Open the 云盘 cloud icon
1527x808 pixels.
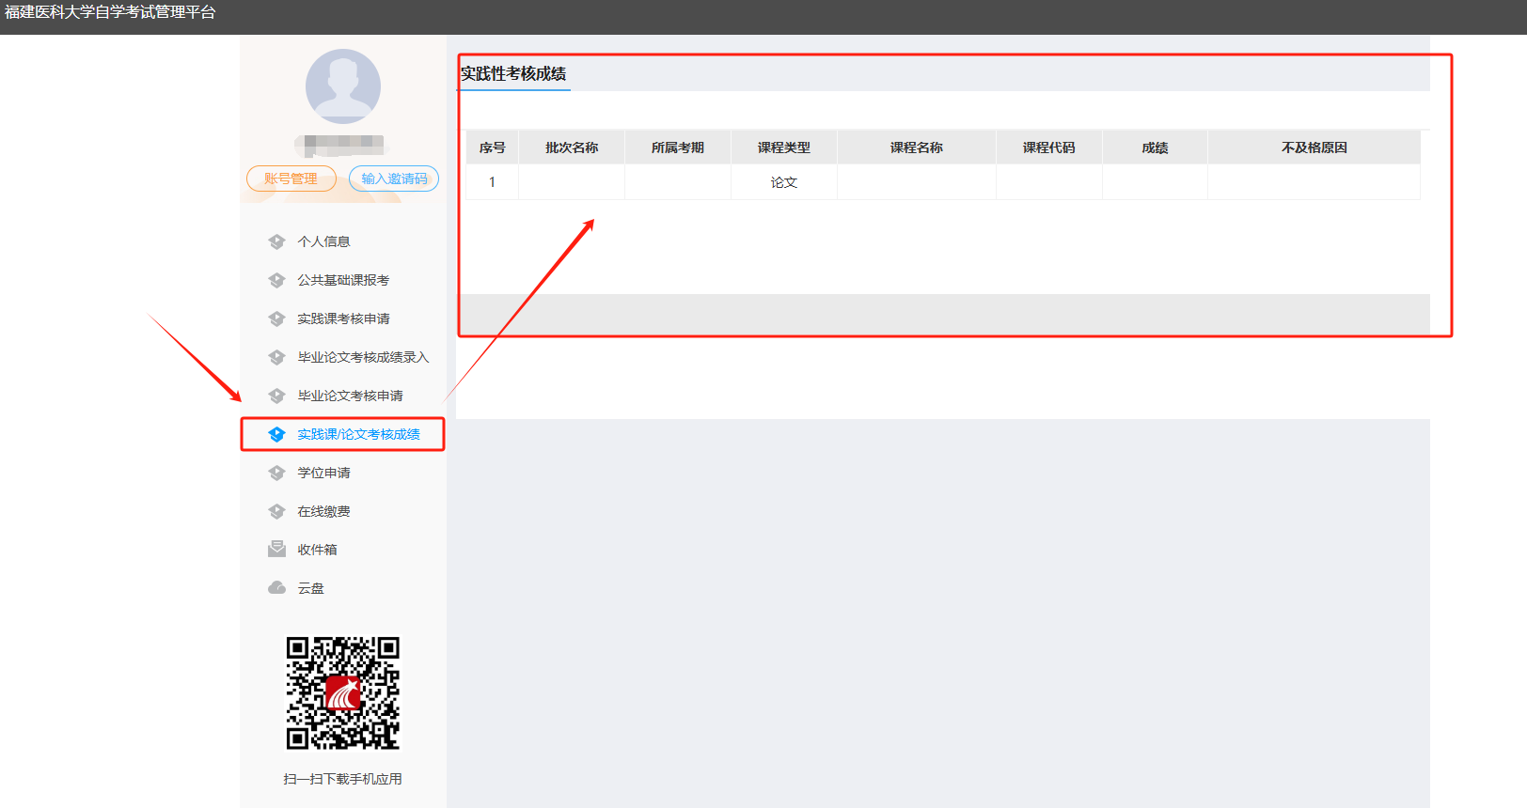[x=276, y=588]
